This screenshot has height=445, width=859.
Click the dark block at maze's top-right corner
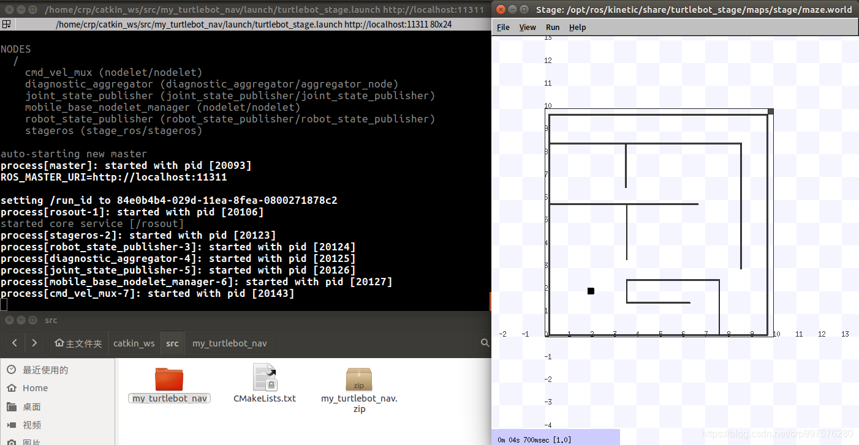click(771, 111)
